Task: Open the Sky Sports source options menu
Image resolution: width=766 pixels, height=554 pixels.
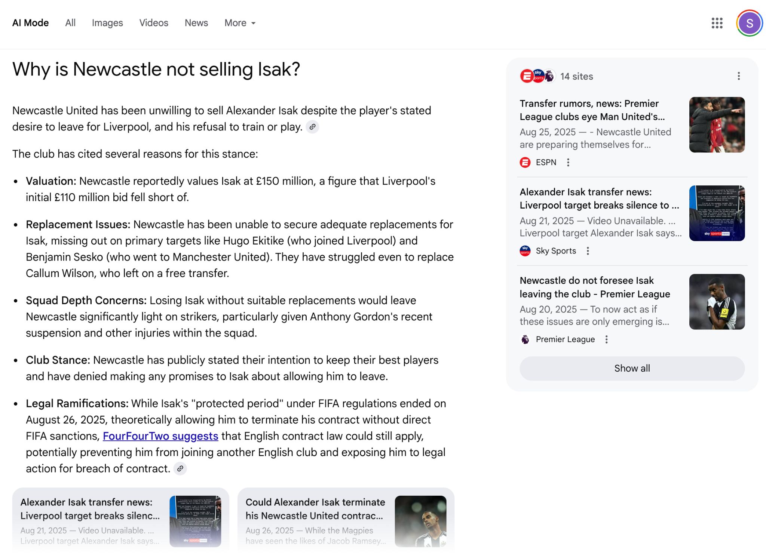Action: point(588,251)
